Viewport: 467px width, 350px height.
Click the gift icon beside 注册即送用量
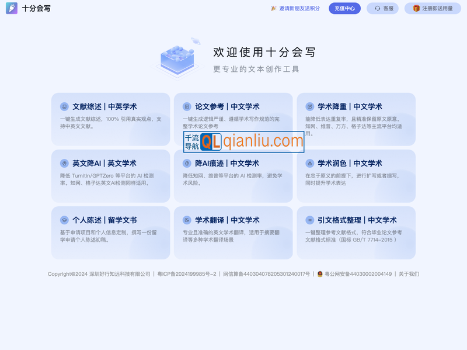(415, 9)
